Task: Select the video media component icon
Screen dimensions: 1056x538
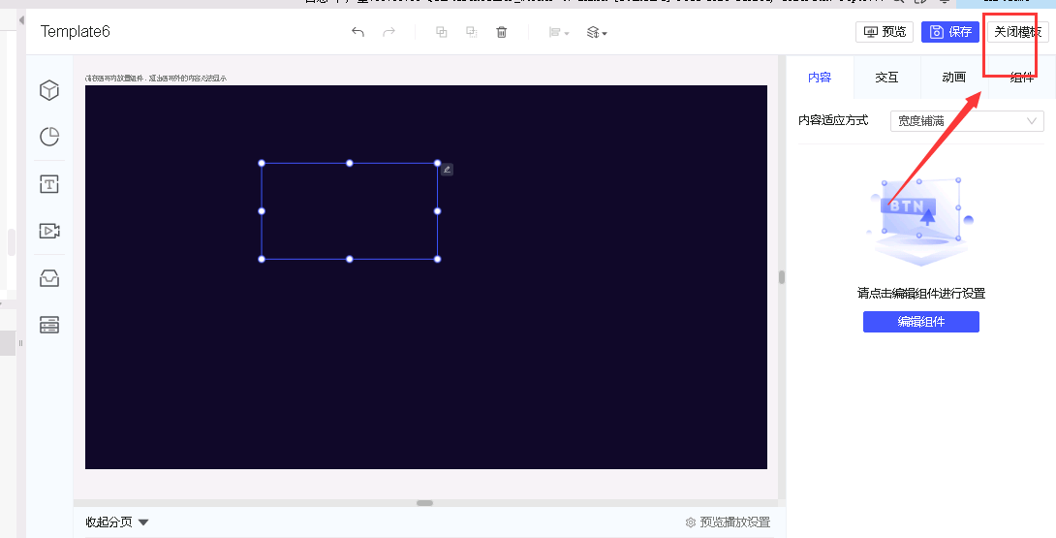Action: (x=49, y=232)
